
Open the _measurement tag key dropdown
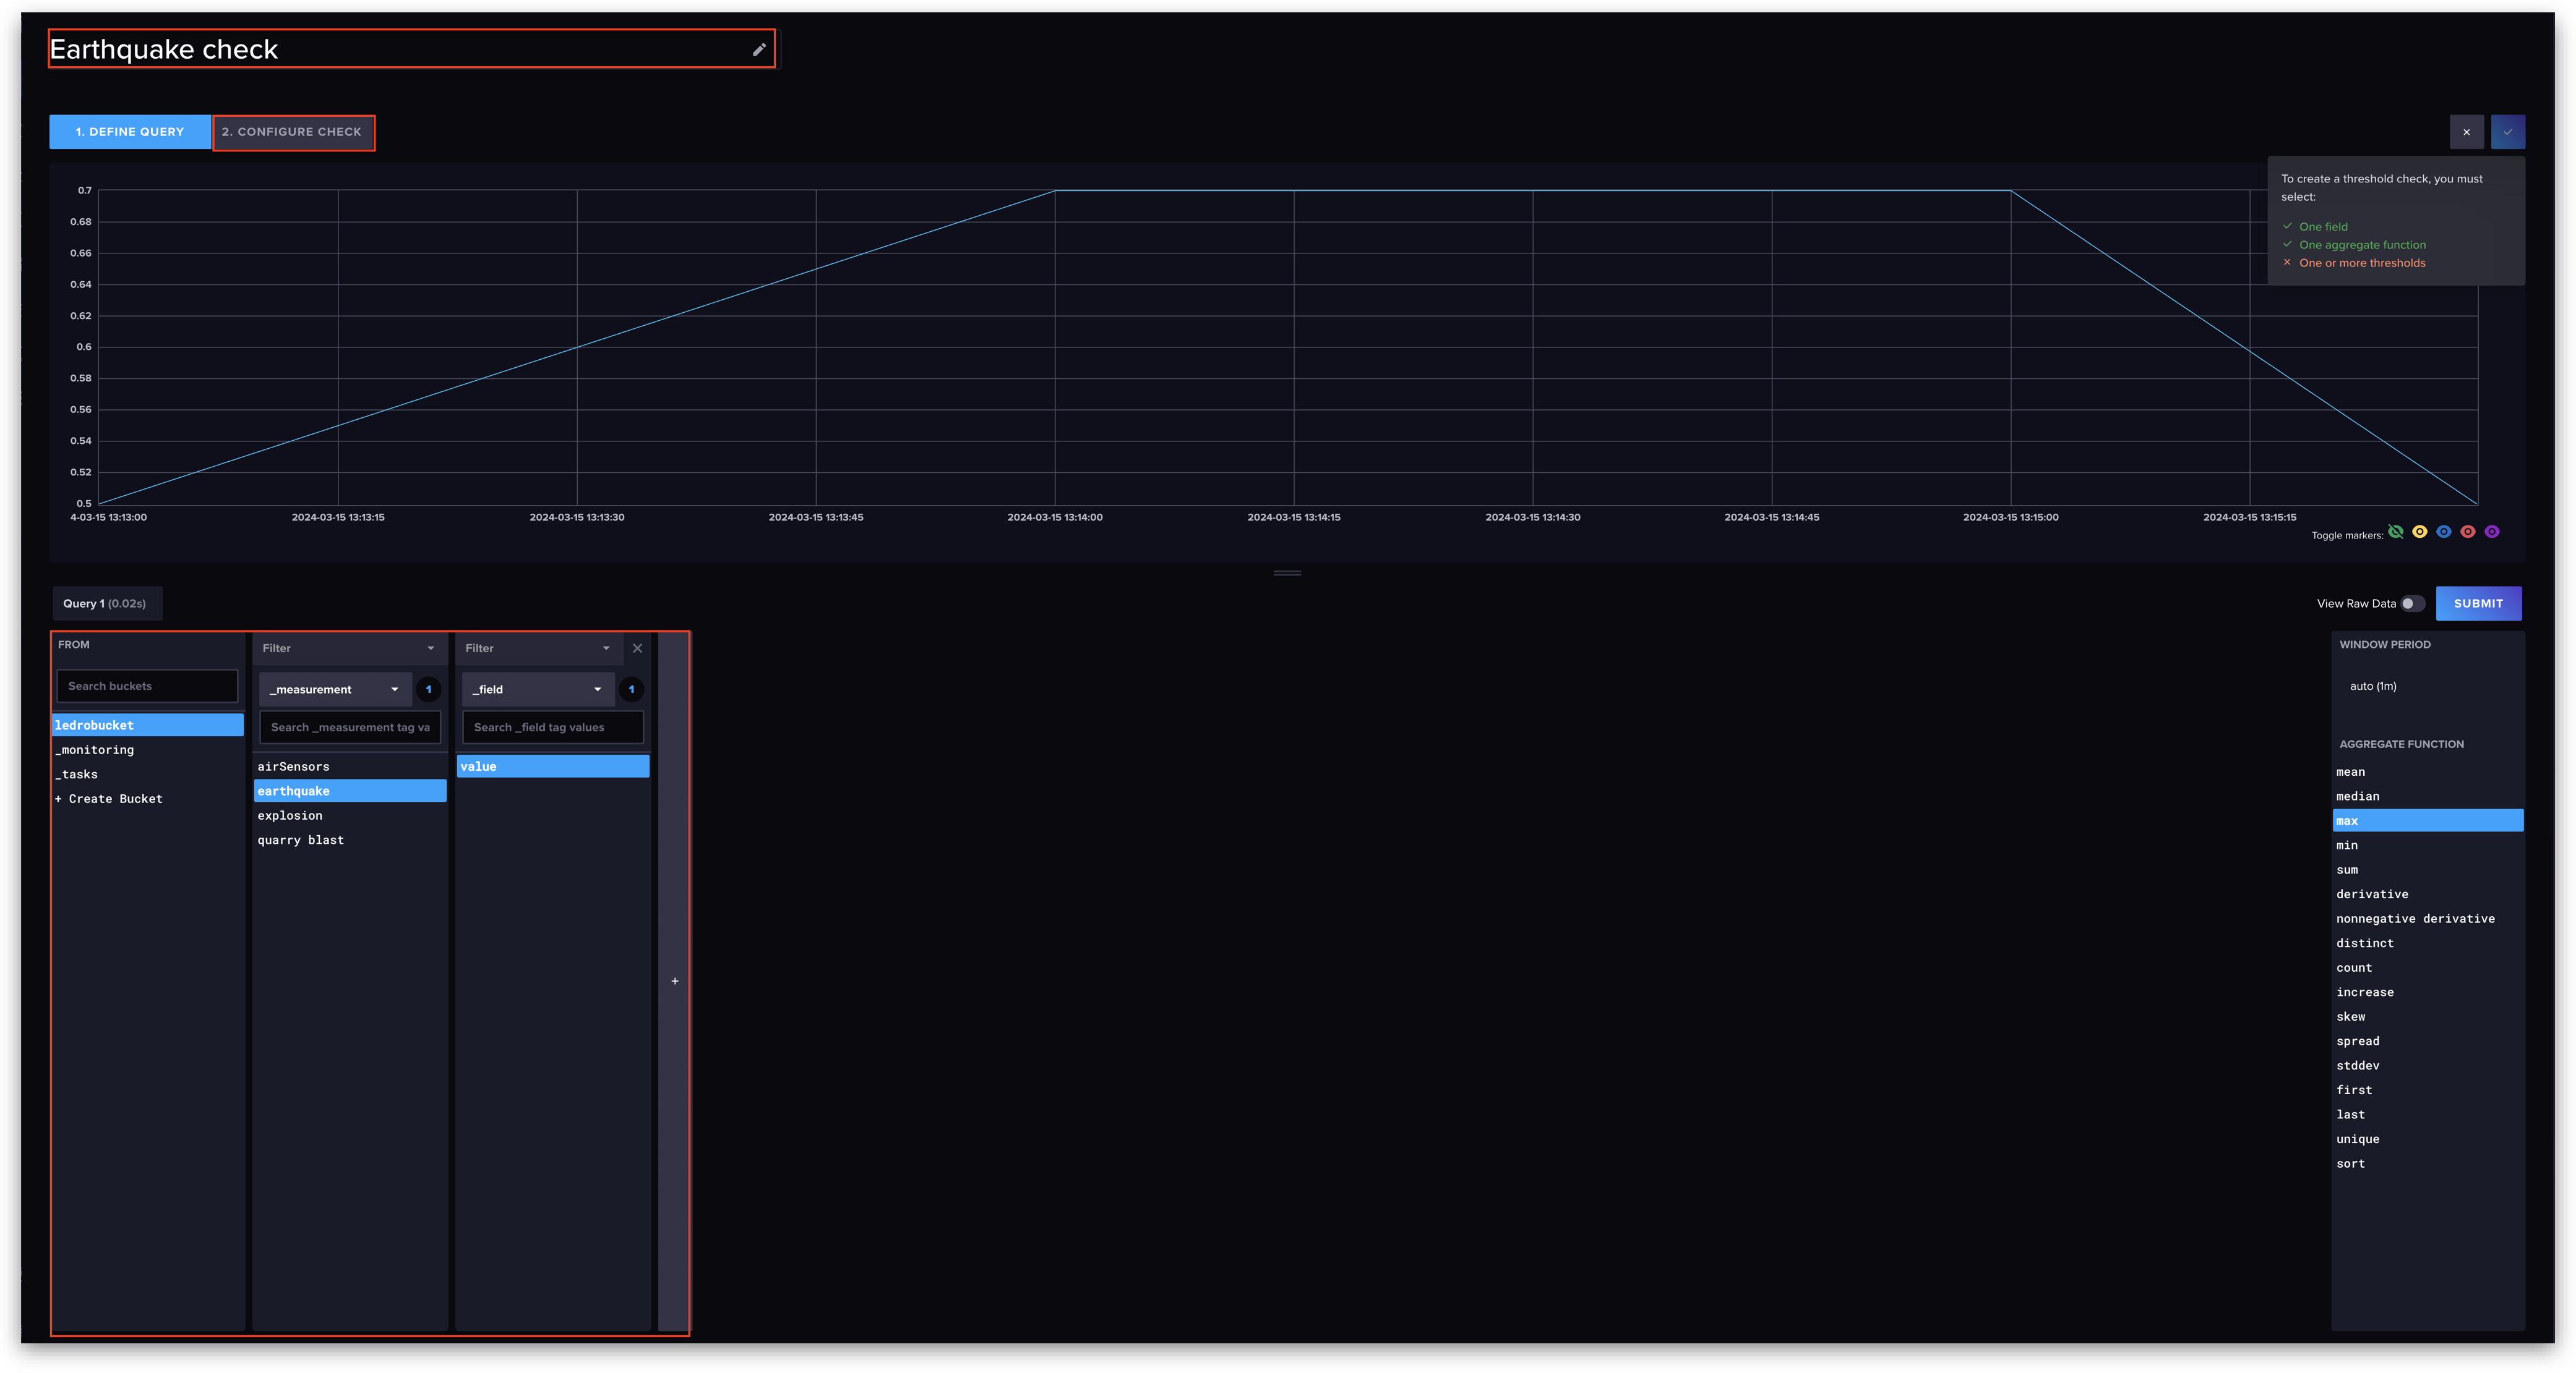point(335,689)
